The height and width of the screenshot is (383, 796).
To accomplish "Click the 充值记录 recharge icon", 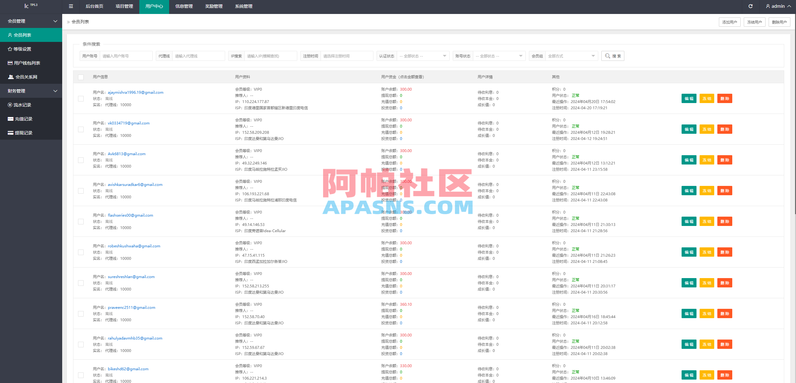I will point(10,119).
